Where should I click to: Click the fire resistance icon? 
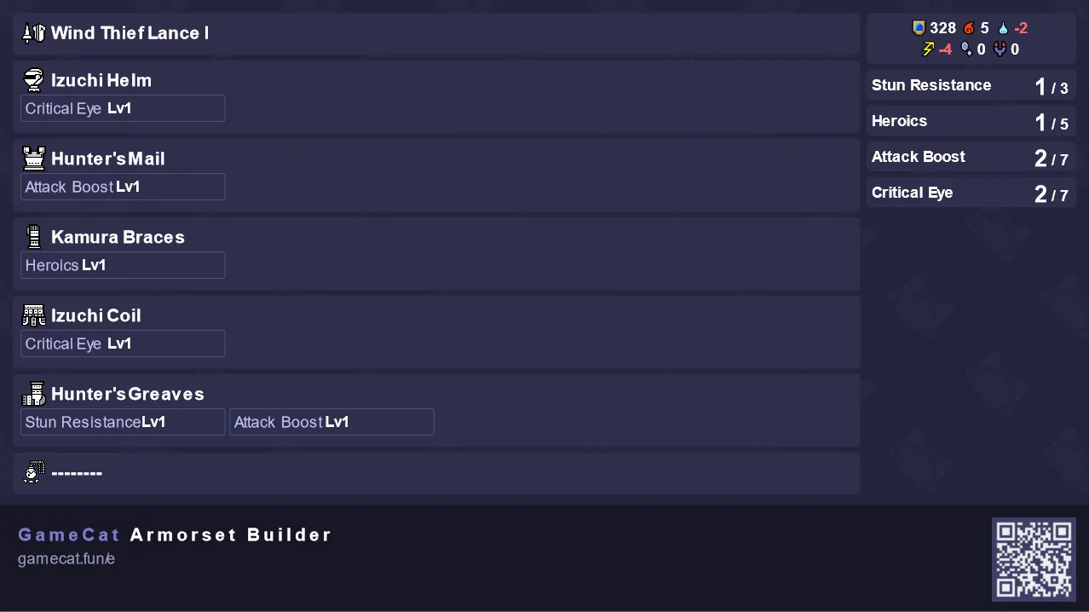pyautogui.click(x=969, y=28)
